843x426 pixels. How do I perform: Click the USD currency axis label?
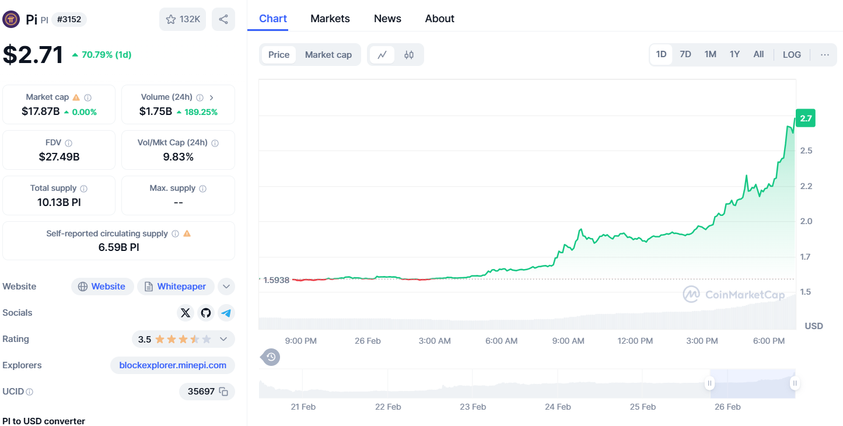pyautogui.click(x=814, y=326)
